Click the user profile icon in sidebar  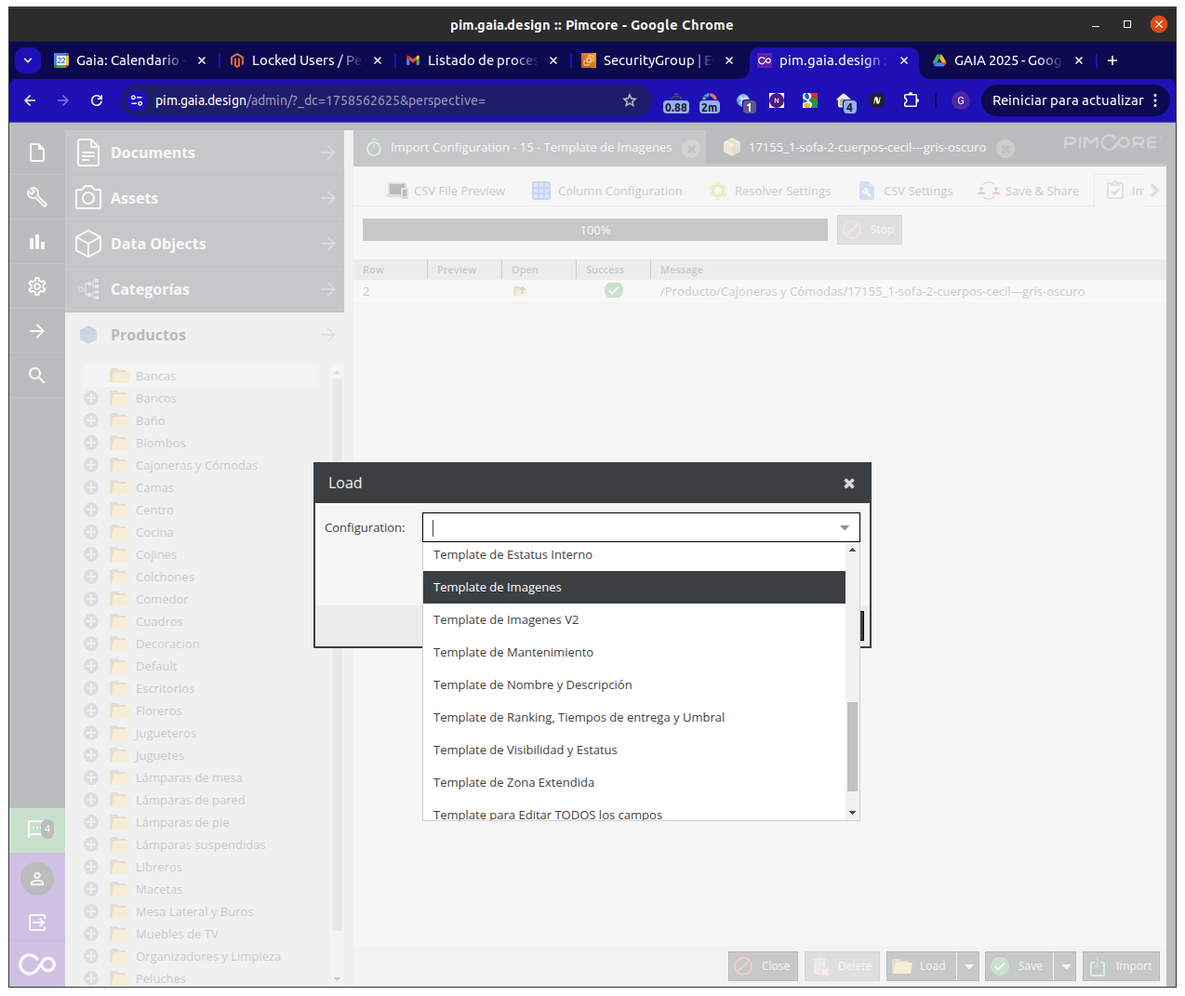(37, 879)
